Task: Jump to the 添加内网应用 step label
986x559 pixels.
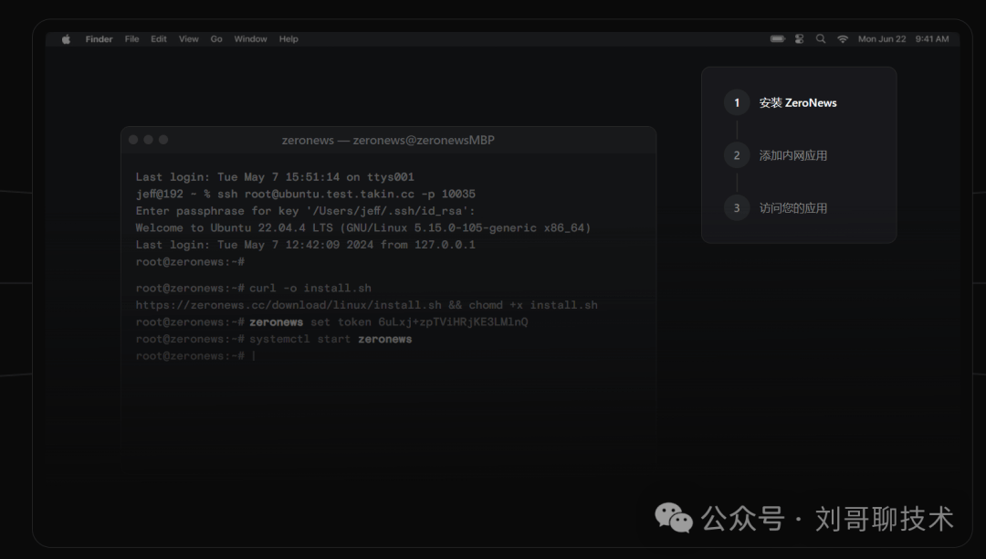Action: click(792, 155)
